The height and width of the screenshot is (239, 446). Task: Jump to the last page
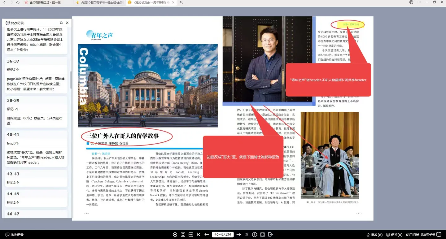pyautogui.click(x=247, y=235)
